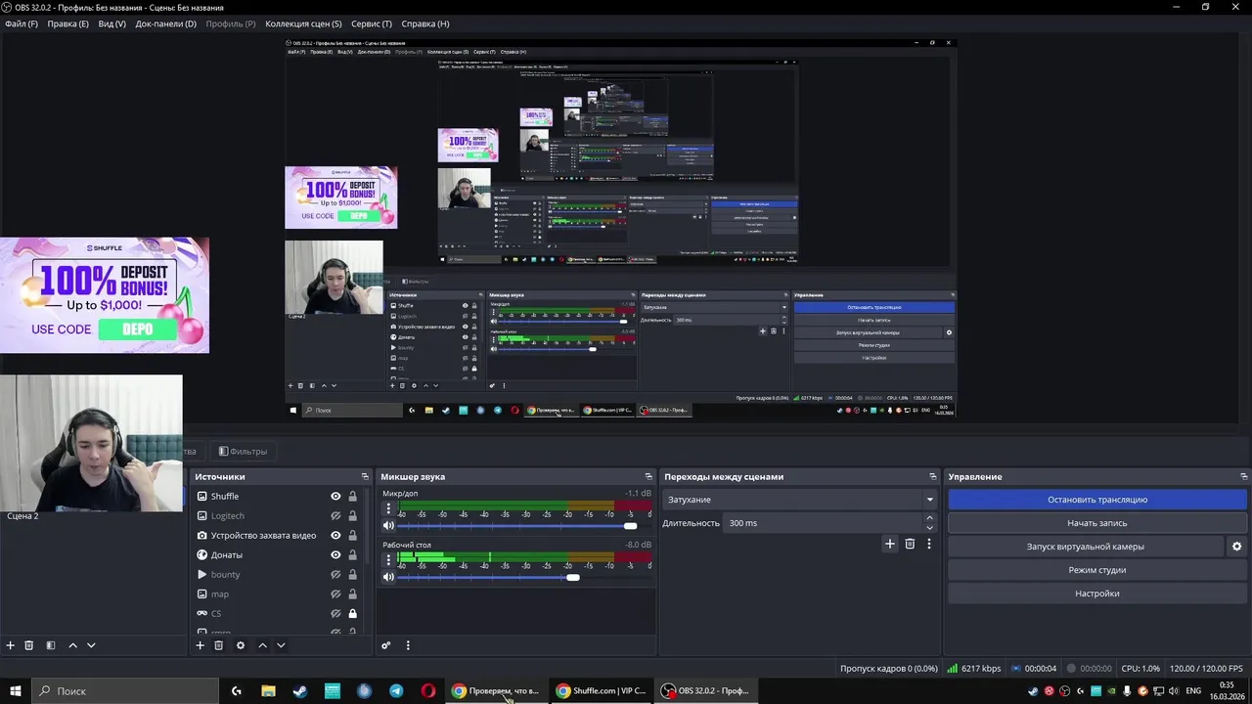Decrease transition duration with down arrow
The height and width of the screenshot is (704, 1252).
tap(929, 528)
